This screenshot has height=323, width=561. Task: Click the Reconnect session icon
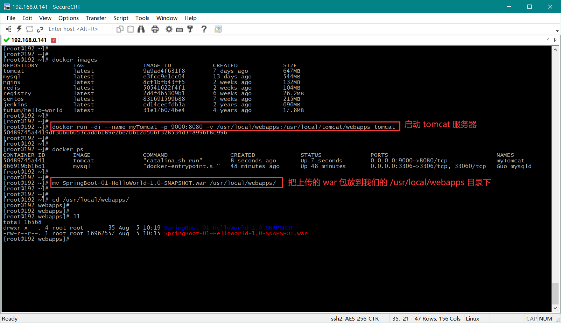[30, 29]
